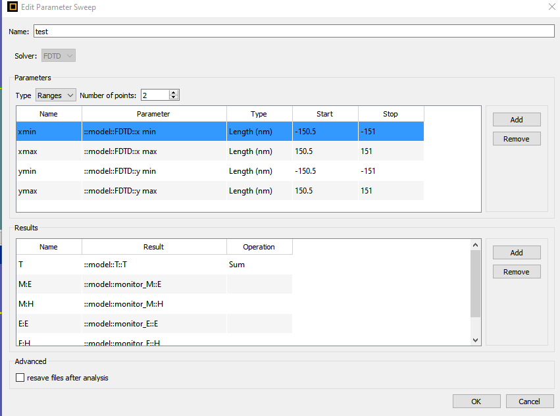Click Remove button in Parameters section
This screenshot has width=560, height=416.
(x=517, y=139)
